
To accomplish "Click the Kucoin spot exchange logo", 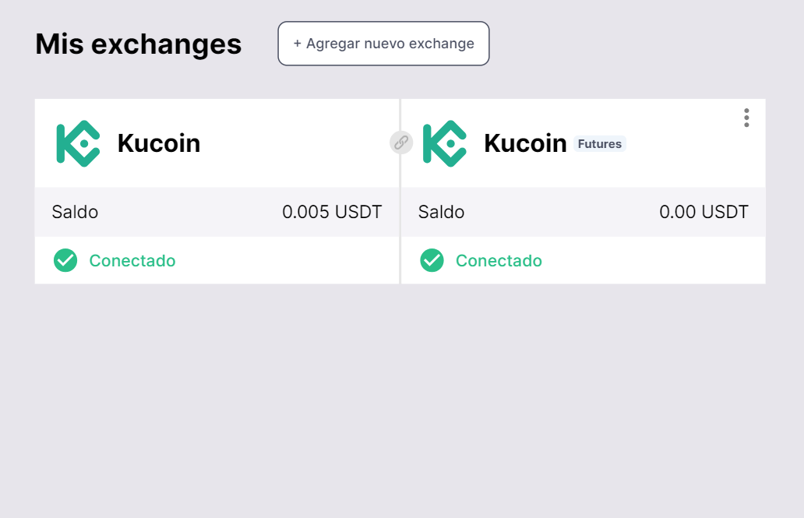I will coord(78,143).
